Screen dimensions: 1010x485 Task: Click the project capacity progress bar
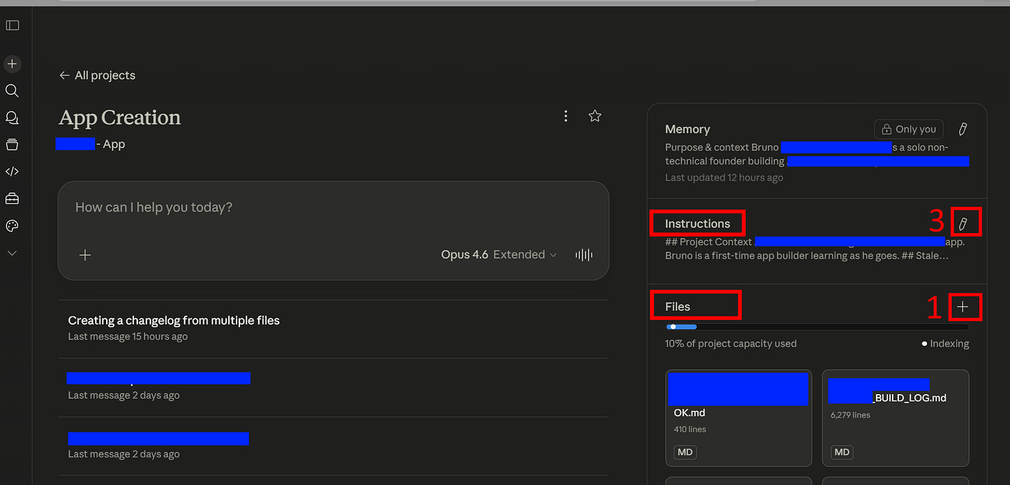[817, 327]
